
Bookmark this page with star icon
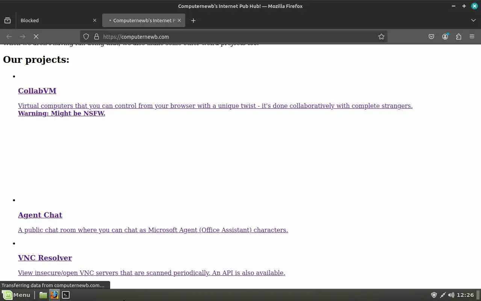point(381,36)
